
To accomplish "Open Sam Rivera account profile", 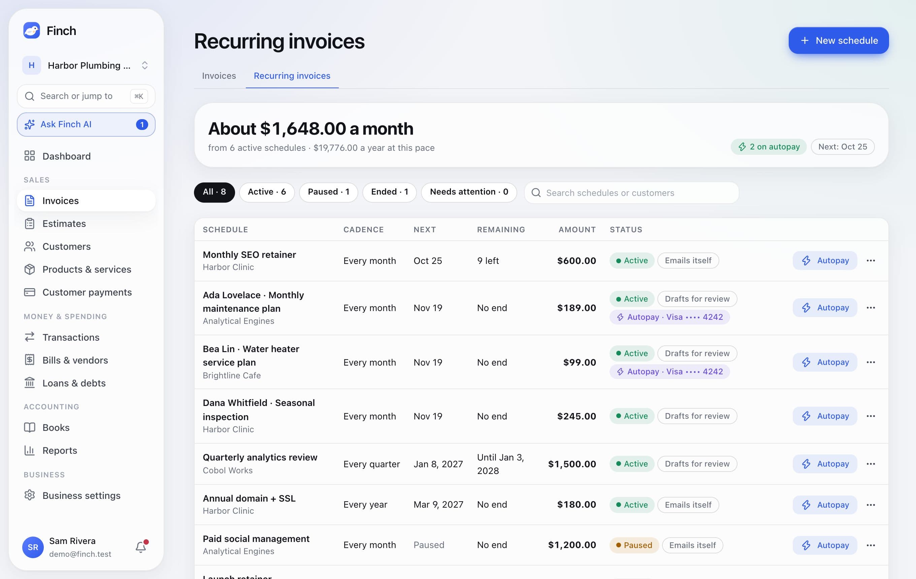I will tap(72, 547).
